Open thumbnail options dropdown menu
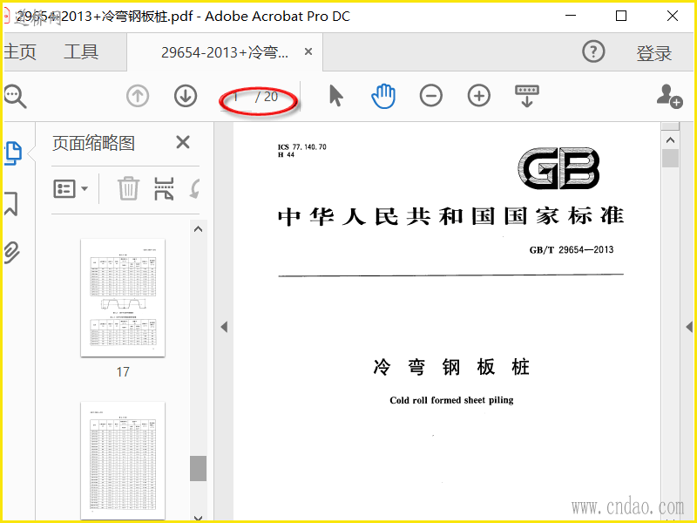697x523 pixels. click(71, 189)
